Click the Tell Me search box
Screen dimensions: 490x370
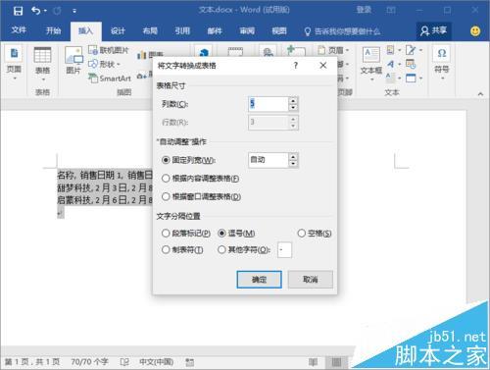342,31
